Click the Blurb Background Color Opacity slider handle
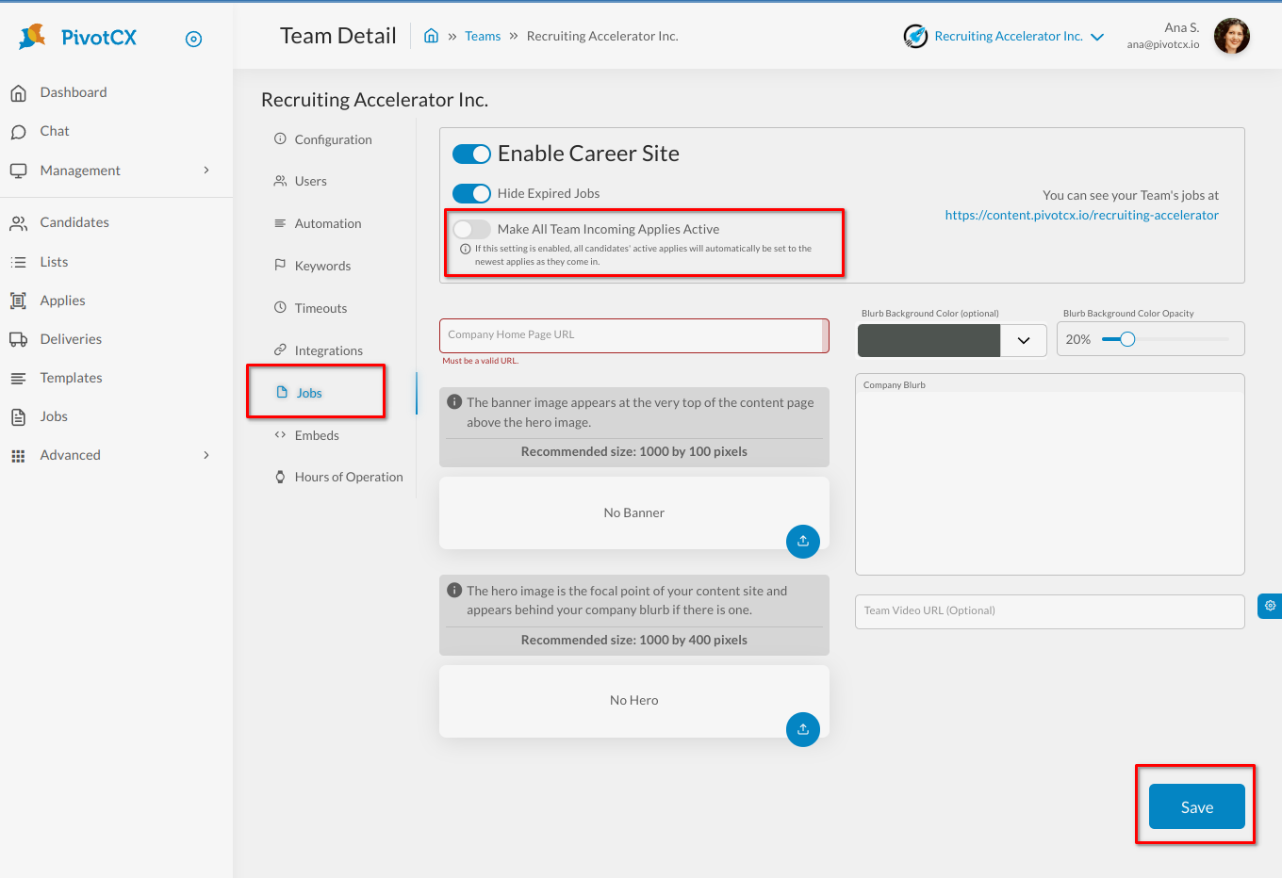The image size is (1282, 878). (x=1127, y=339)
